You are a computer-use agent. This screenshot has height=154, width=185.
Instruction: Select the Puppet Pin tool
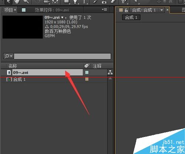pos(135,2)
